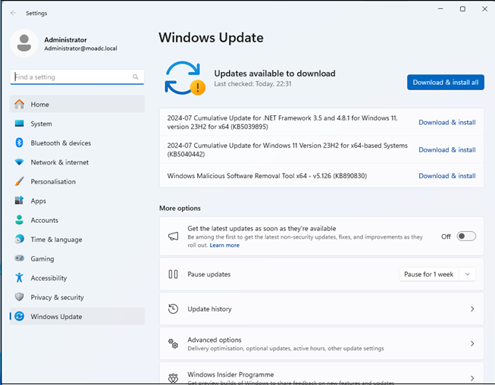This screenshot has height=385, width=495.
Task: Click the Update history clock icon
Action: 174,308
